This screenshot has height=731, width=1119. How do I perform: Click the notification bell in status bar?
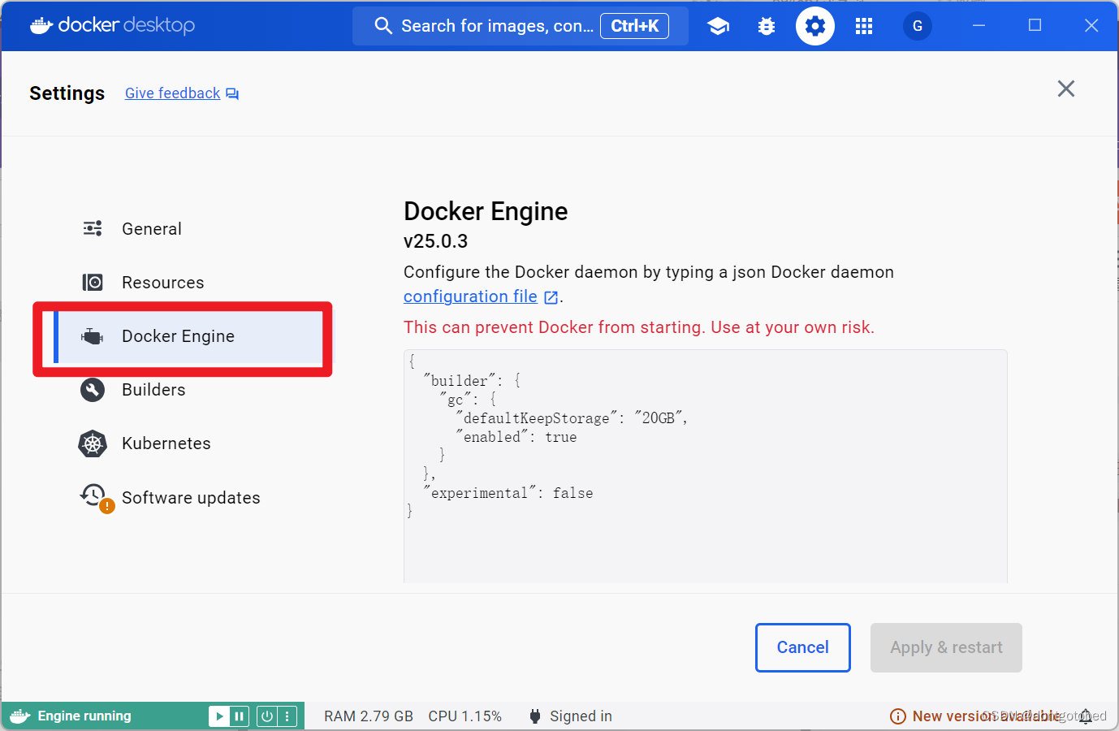(x=1086, y=716)
